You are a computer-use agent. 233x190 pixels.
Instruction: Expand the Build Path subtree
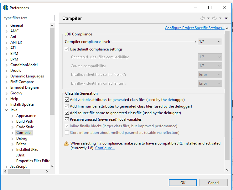pyautogui.click(x=13, y=121)
